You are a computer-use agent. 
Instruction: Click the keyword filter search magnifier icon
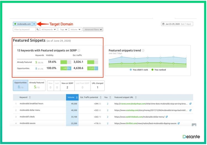click(x=38, y=29)
